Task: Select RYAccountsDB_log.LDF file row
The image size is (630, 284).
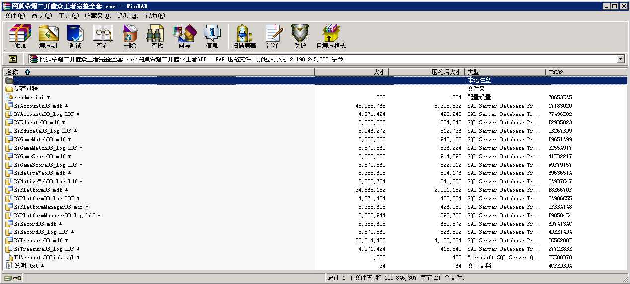Action: click(x=315, y=114)
